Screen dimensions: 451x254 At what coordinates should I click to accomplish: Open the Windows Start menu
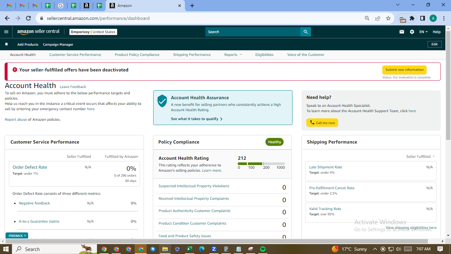coord(6,249)
